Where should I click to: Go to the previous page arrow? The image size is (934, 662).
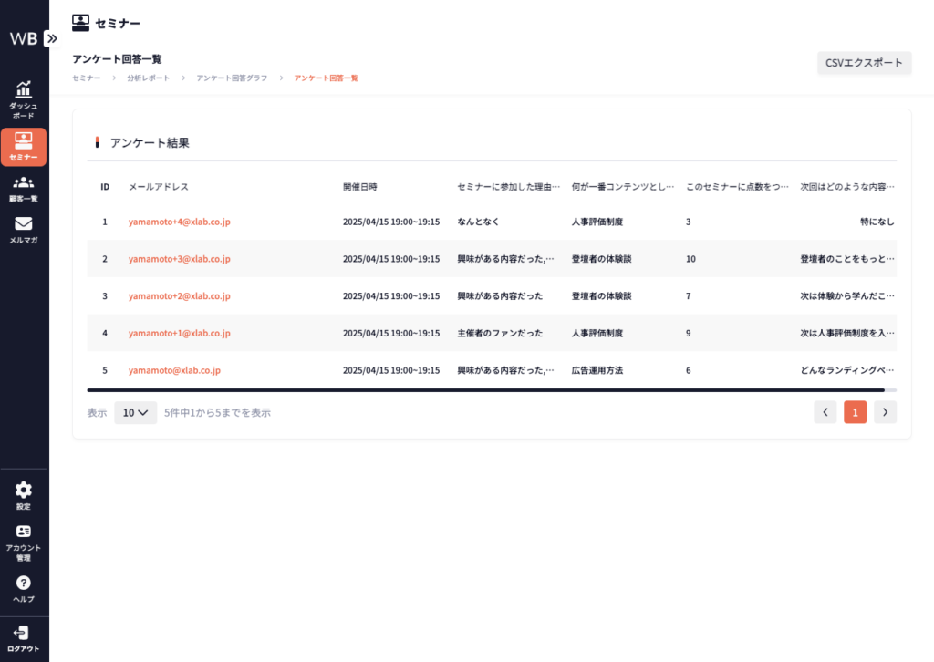[x=825, y=412]
